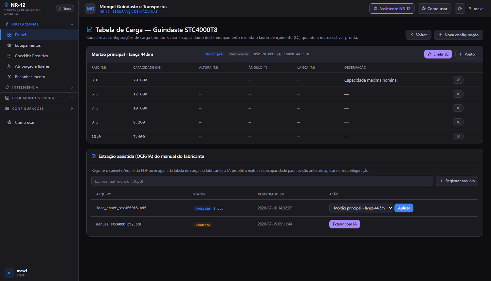Remove the 8.3 m radius row
This screenshot has width=491, height=281.
[458, 122]
